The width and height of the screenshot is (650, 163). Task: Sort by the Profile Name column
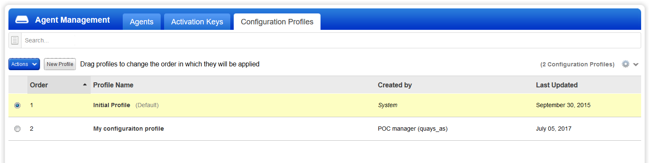(x=113, y=85)
